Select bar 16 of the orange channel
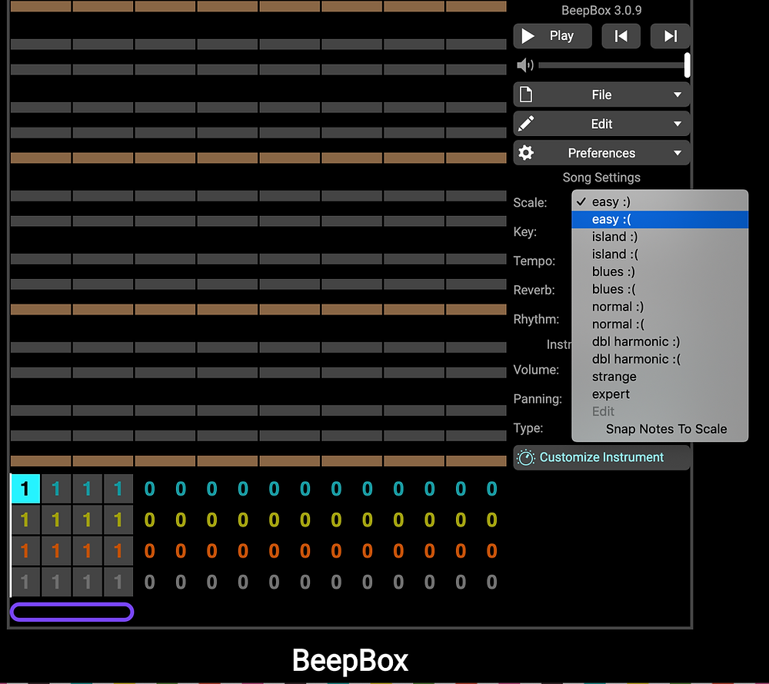Image resolution: width=769 pixels, height=684 pixels. 491,551
